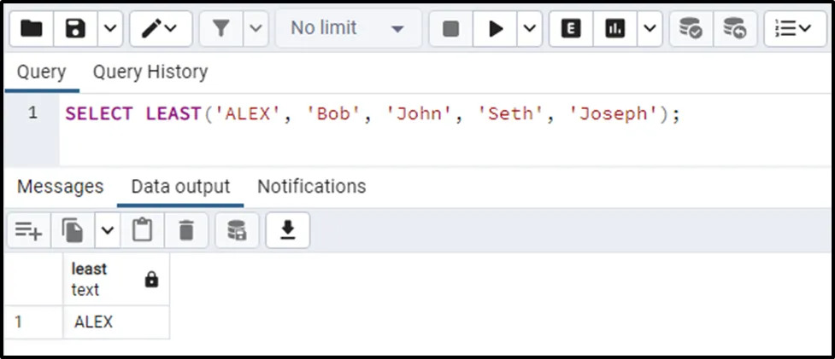Click the Explain Analyze chart icon
Screen dimensions: 835x359
coord(614,29)
